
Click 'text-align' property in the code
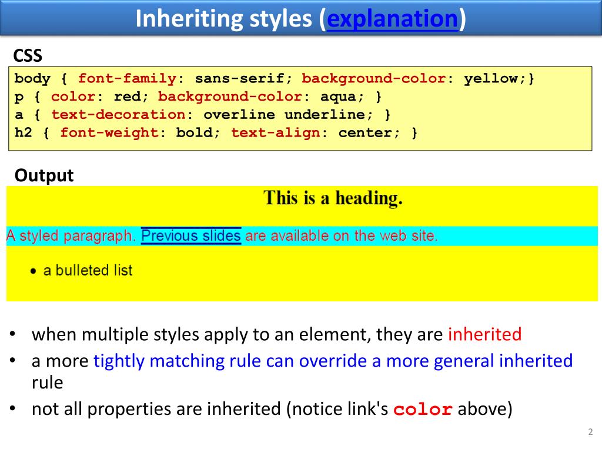pyautogui.click(x=276, y=132)
